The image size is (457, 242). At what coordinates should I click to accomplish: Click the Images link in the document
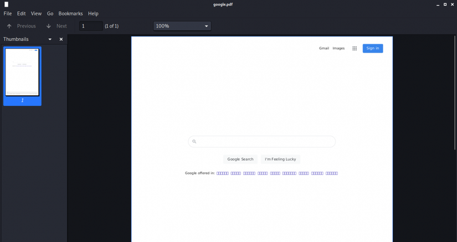click(338, 48)
